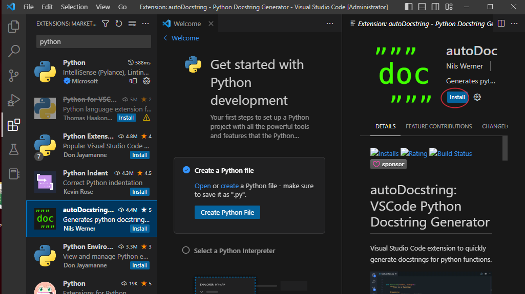Open View menu
This screenshot has width=525, height=294.
(103, 7)
